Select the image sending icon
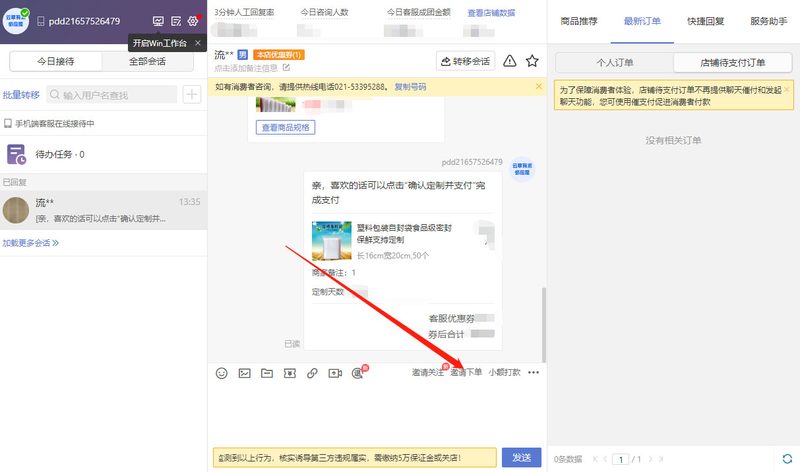Screen dimensions: 800x472 coord(245,372)
